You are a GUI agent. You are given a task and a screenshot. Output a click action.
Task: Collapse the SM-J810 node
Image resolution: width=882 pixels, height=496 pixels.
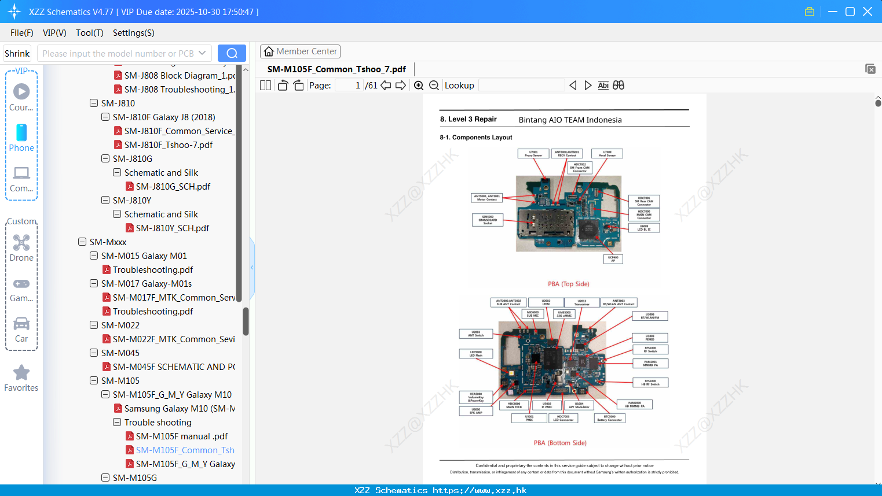(94, 103)
